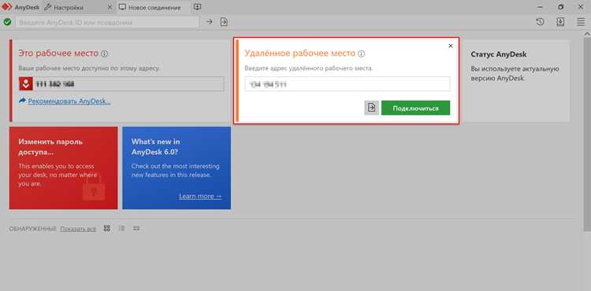Click file transfer button beside Подключиться
This screenshot has height=291, width=591.
coord(372,108)
